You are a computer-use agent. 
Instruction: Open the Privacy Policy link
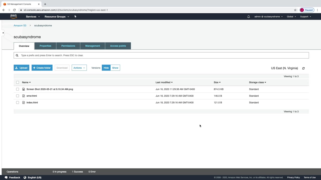293,177
